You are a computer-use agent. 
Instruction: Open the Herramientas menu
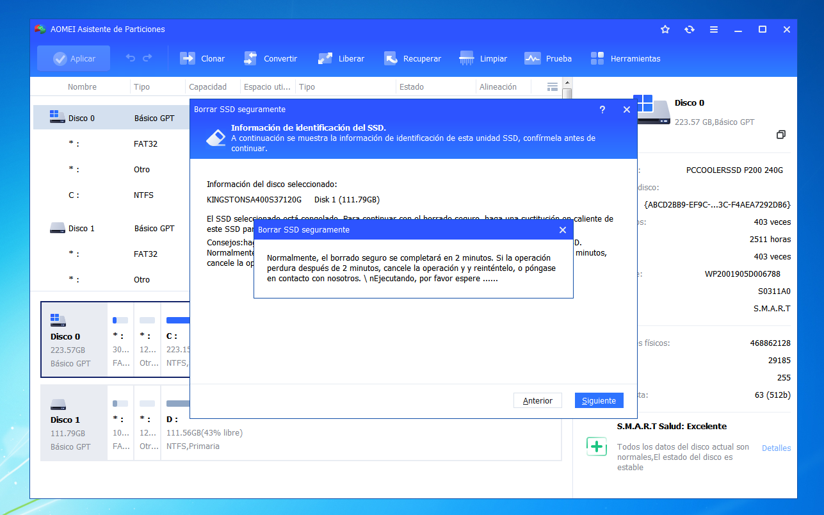pyautogui.click(x=597, y=58)
